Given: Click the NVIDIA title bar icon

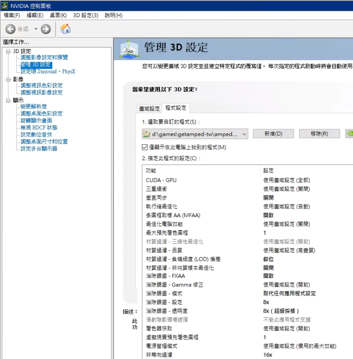Looking at the screenshot, I should (x=5, y=6).
